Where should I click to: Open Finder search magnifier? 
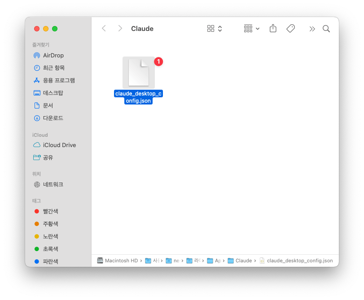[x=326, y=29]
